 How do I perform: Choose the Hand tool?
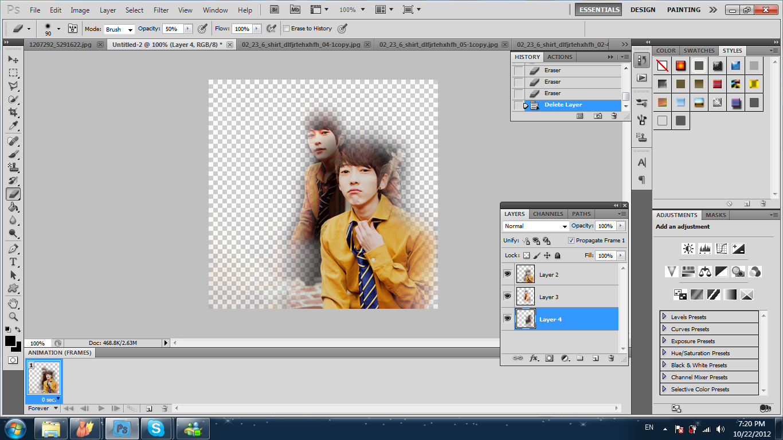[x=13, y=303]
